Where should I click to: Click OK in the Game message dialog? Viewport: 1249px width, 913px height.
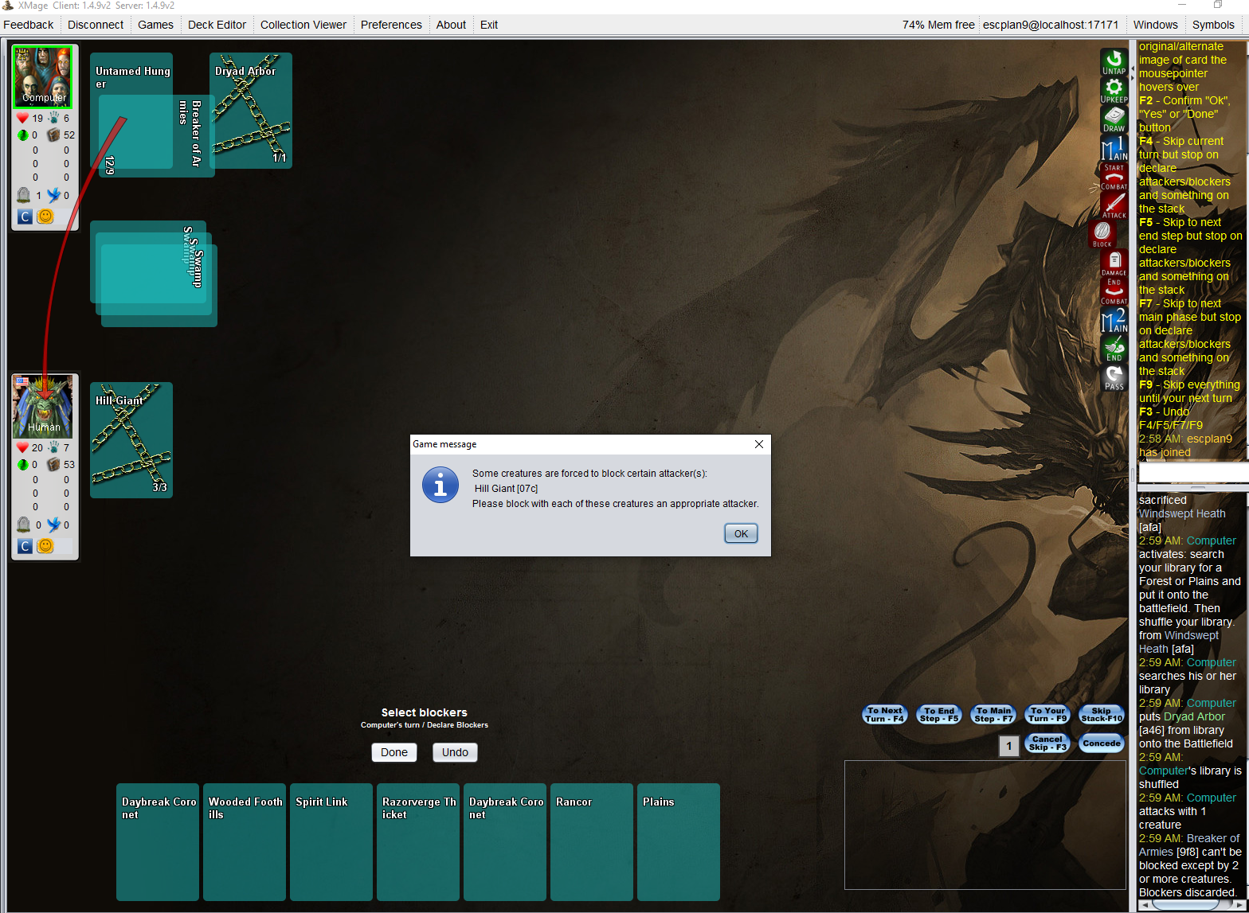pos(741,533)
